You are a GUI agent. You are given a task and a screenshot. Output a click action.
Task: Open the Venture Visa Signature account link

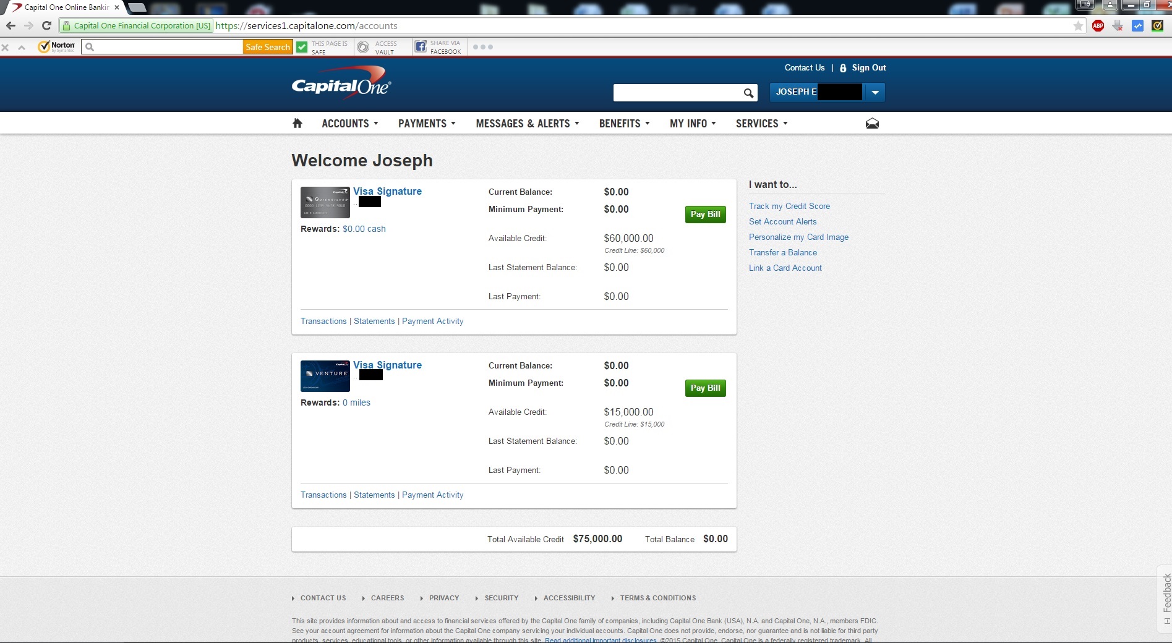(x=387, y=365)
